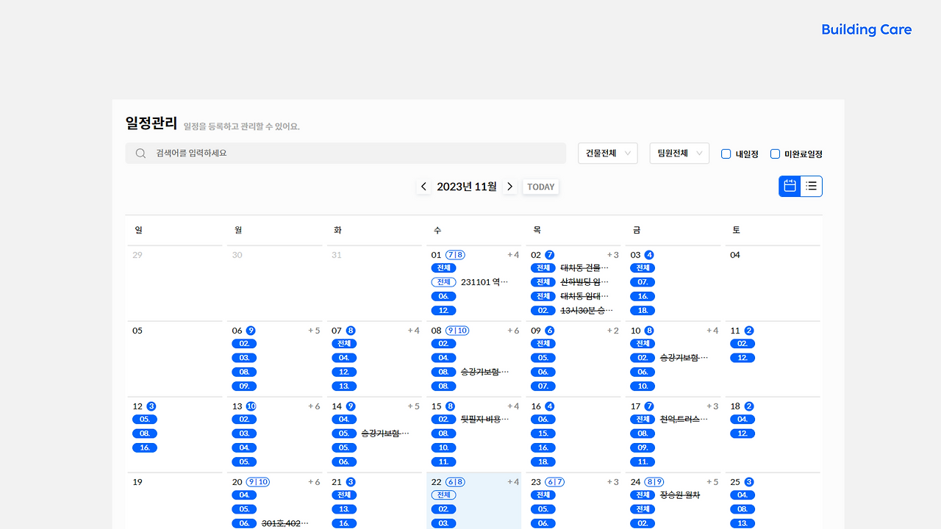Viewport: 941px width, 529px height.
Task: Open the 301호,402… event on November 20
Action: 285,523
